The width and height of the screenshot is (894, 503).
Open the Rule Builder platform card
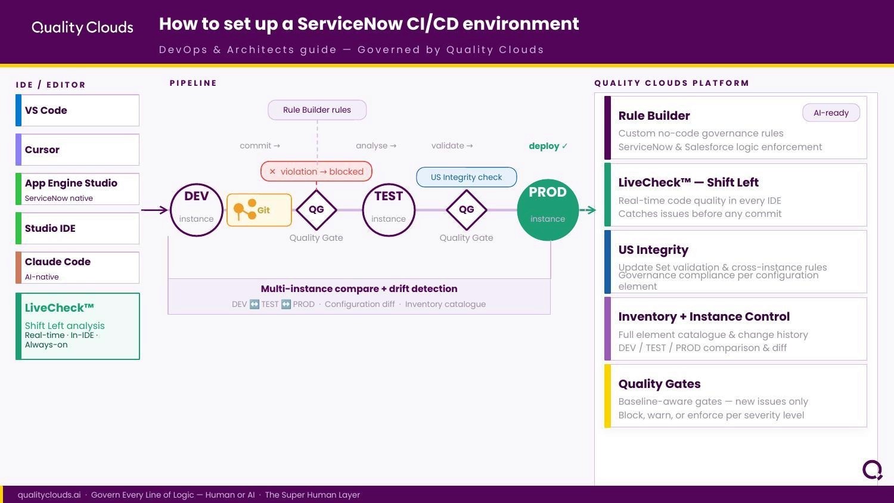click(x=735, y=128)
